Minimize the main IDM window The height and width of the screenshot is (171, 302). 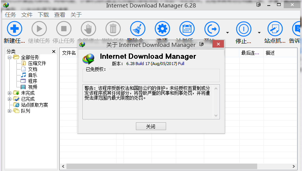pyautogui.click(x=269, y=5)
